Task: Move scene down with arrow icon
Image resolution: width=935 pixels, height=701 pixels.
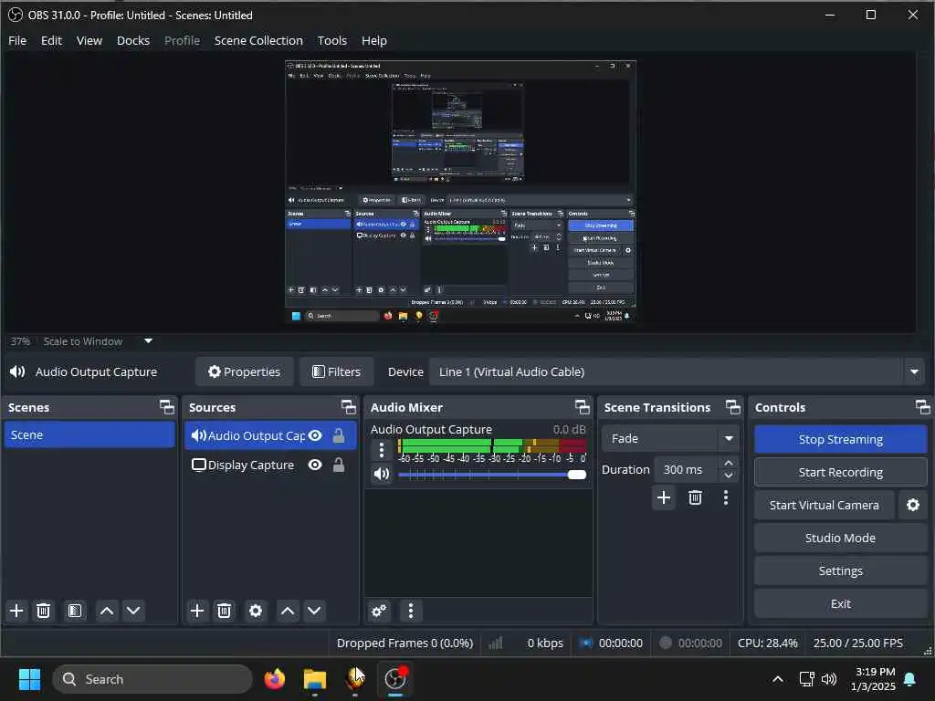Action: pyautogui.click(x=133, y=611)
